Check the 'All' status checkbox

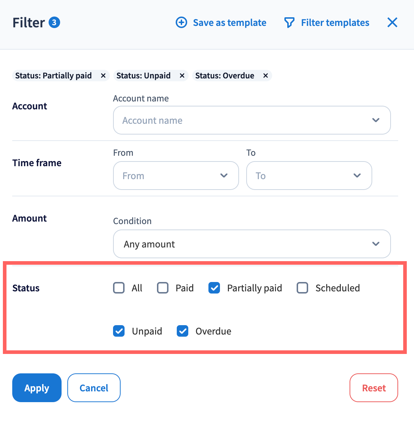point(119,288)
